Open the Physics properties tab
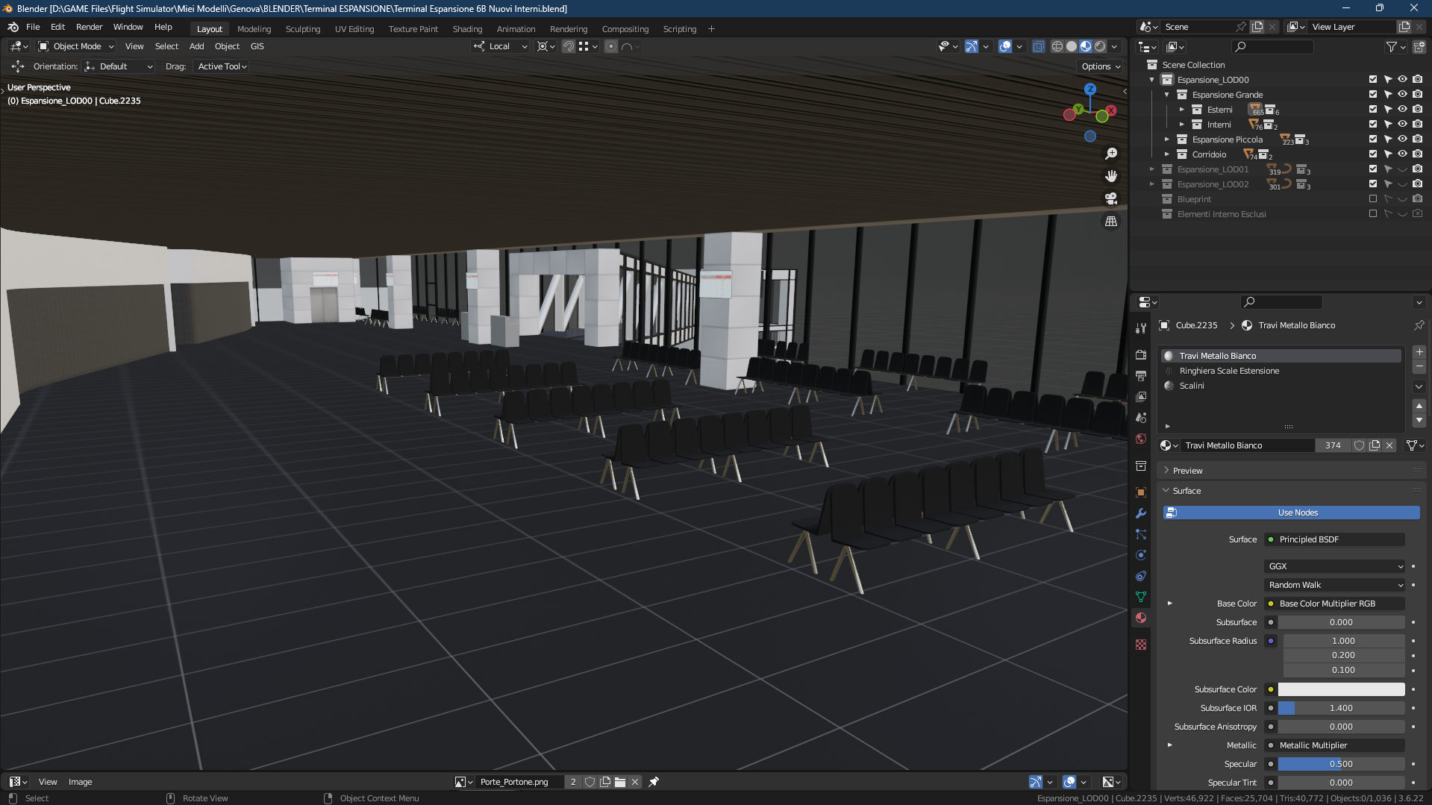Screen dimensions: 1432x805 click(x=1141, y=555)
